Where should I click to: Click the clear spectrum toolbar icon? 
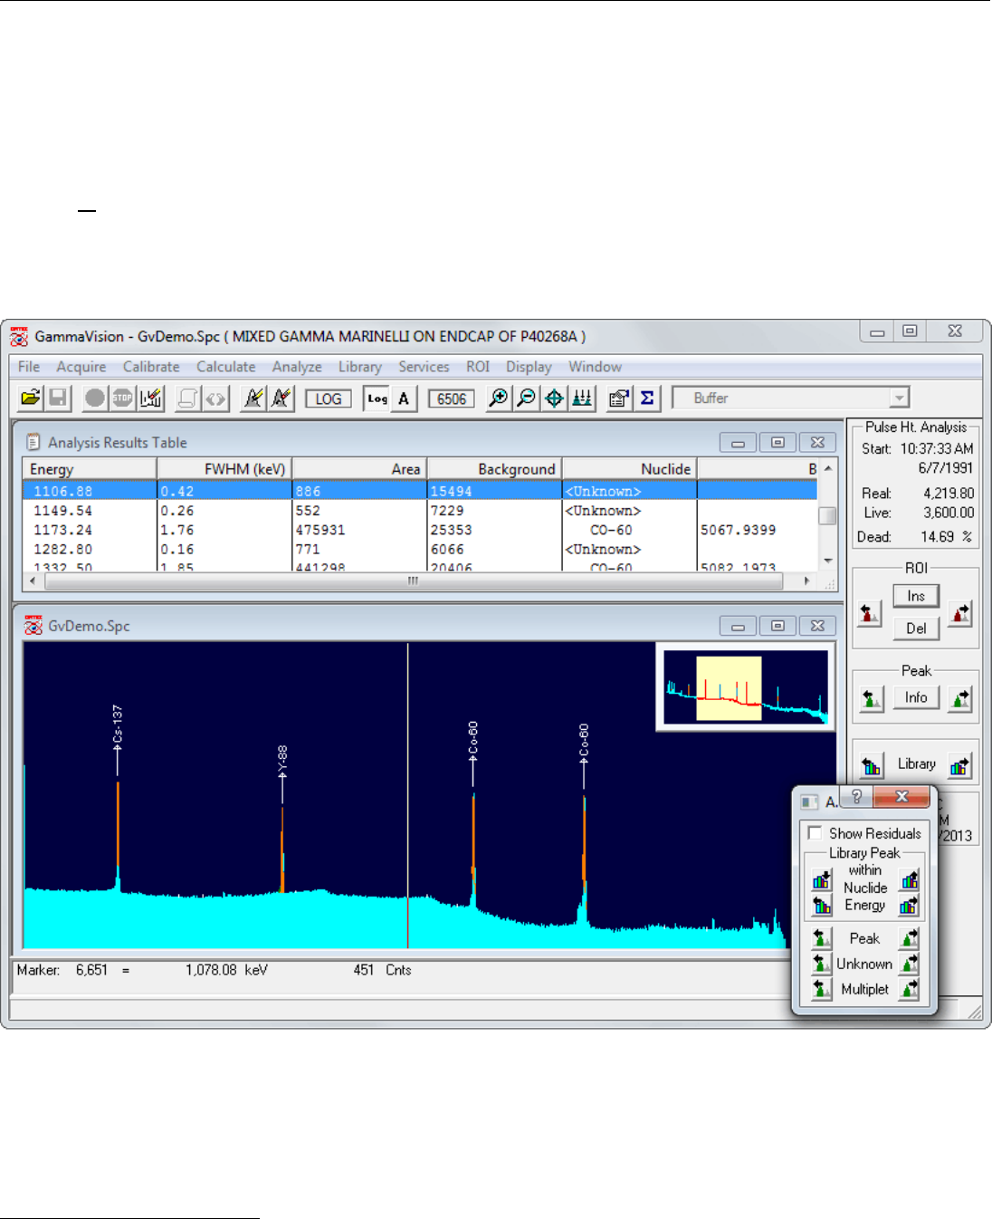[150, 398]
